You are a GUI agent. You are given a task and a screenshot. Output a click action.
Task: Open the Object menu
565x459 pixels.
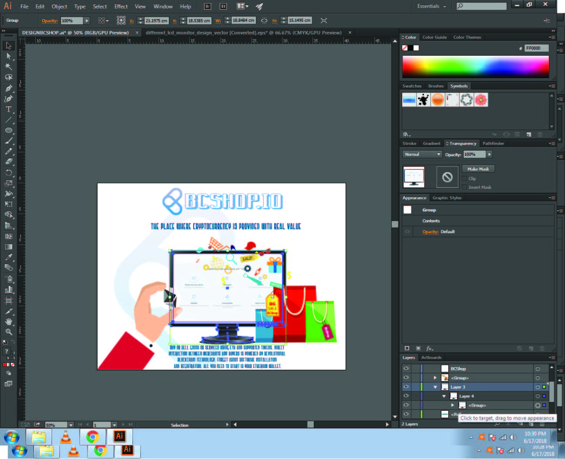(x=59, y=7)
